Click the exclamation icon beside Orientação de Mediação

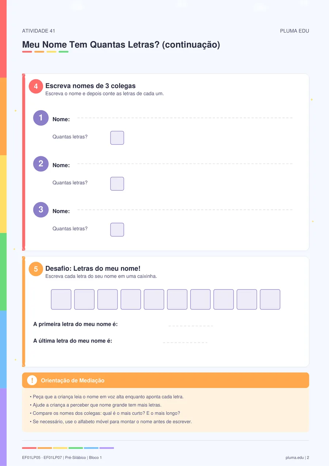32,380
